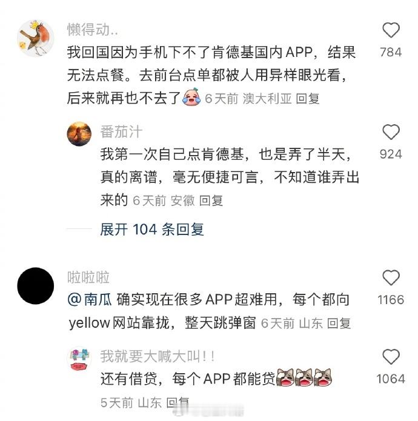418x421 pixels.
Task: Open avatar of 我就要大喊大叫!!
Action: tap(79, 359)
